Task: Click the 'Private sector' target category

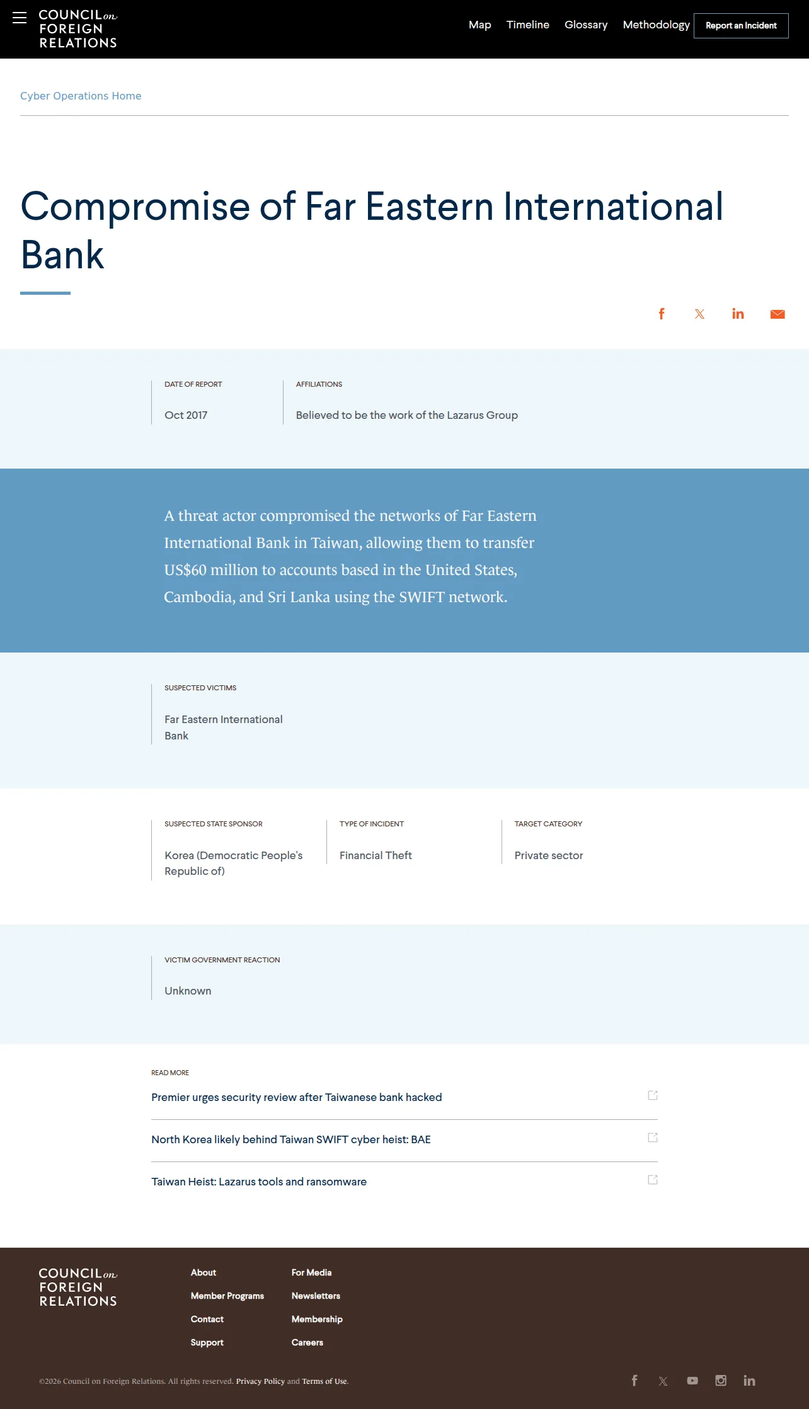Action: pos(549,855)
